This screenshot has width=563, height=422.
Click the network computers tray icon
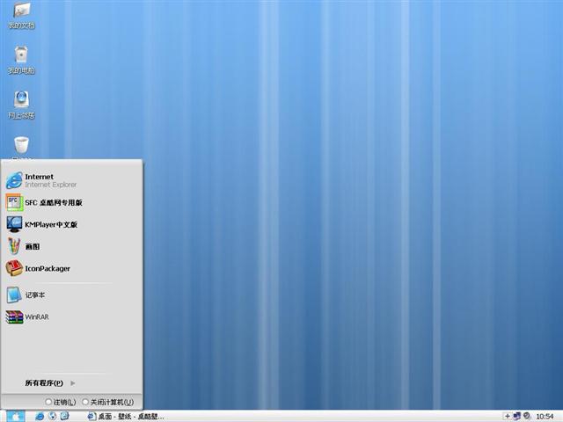coord(517,416)
